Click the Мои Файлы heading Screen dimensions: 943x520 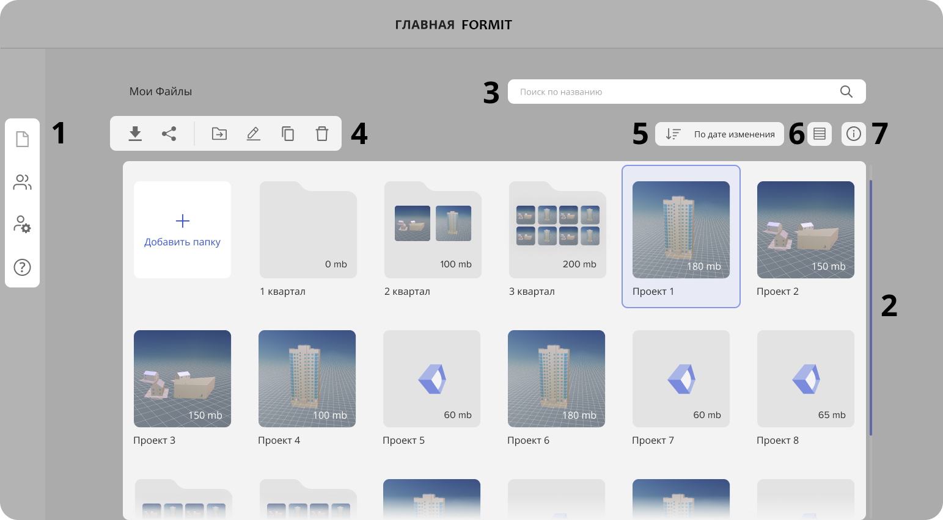161,92
